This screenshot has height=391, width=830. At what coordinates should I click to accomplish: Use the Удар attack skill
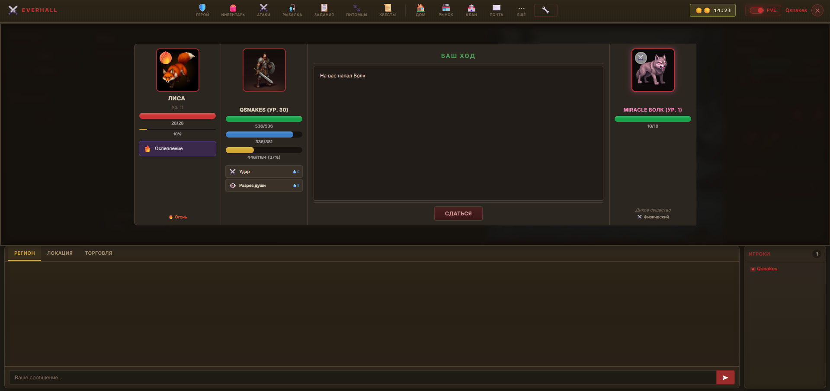[264, 172]
